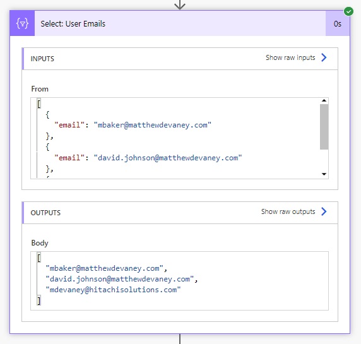Click the Show raw outputs link
361x344 pixels.
(x=288, y=211)
